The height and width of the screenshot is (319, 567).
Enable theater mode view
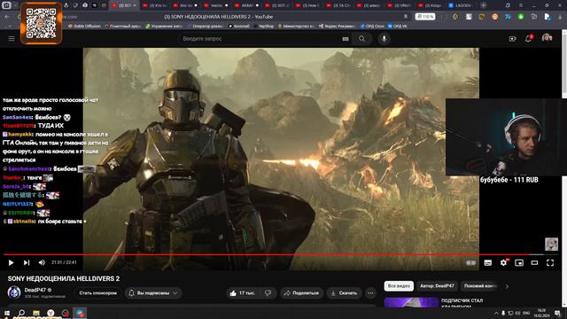coord(534,263)
